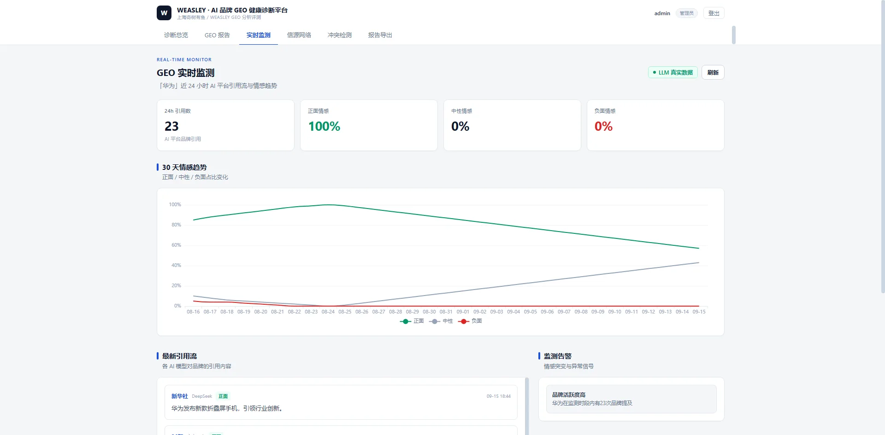
Task: Click the 负面情感 0% card
Action: tap(655, 125)
